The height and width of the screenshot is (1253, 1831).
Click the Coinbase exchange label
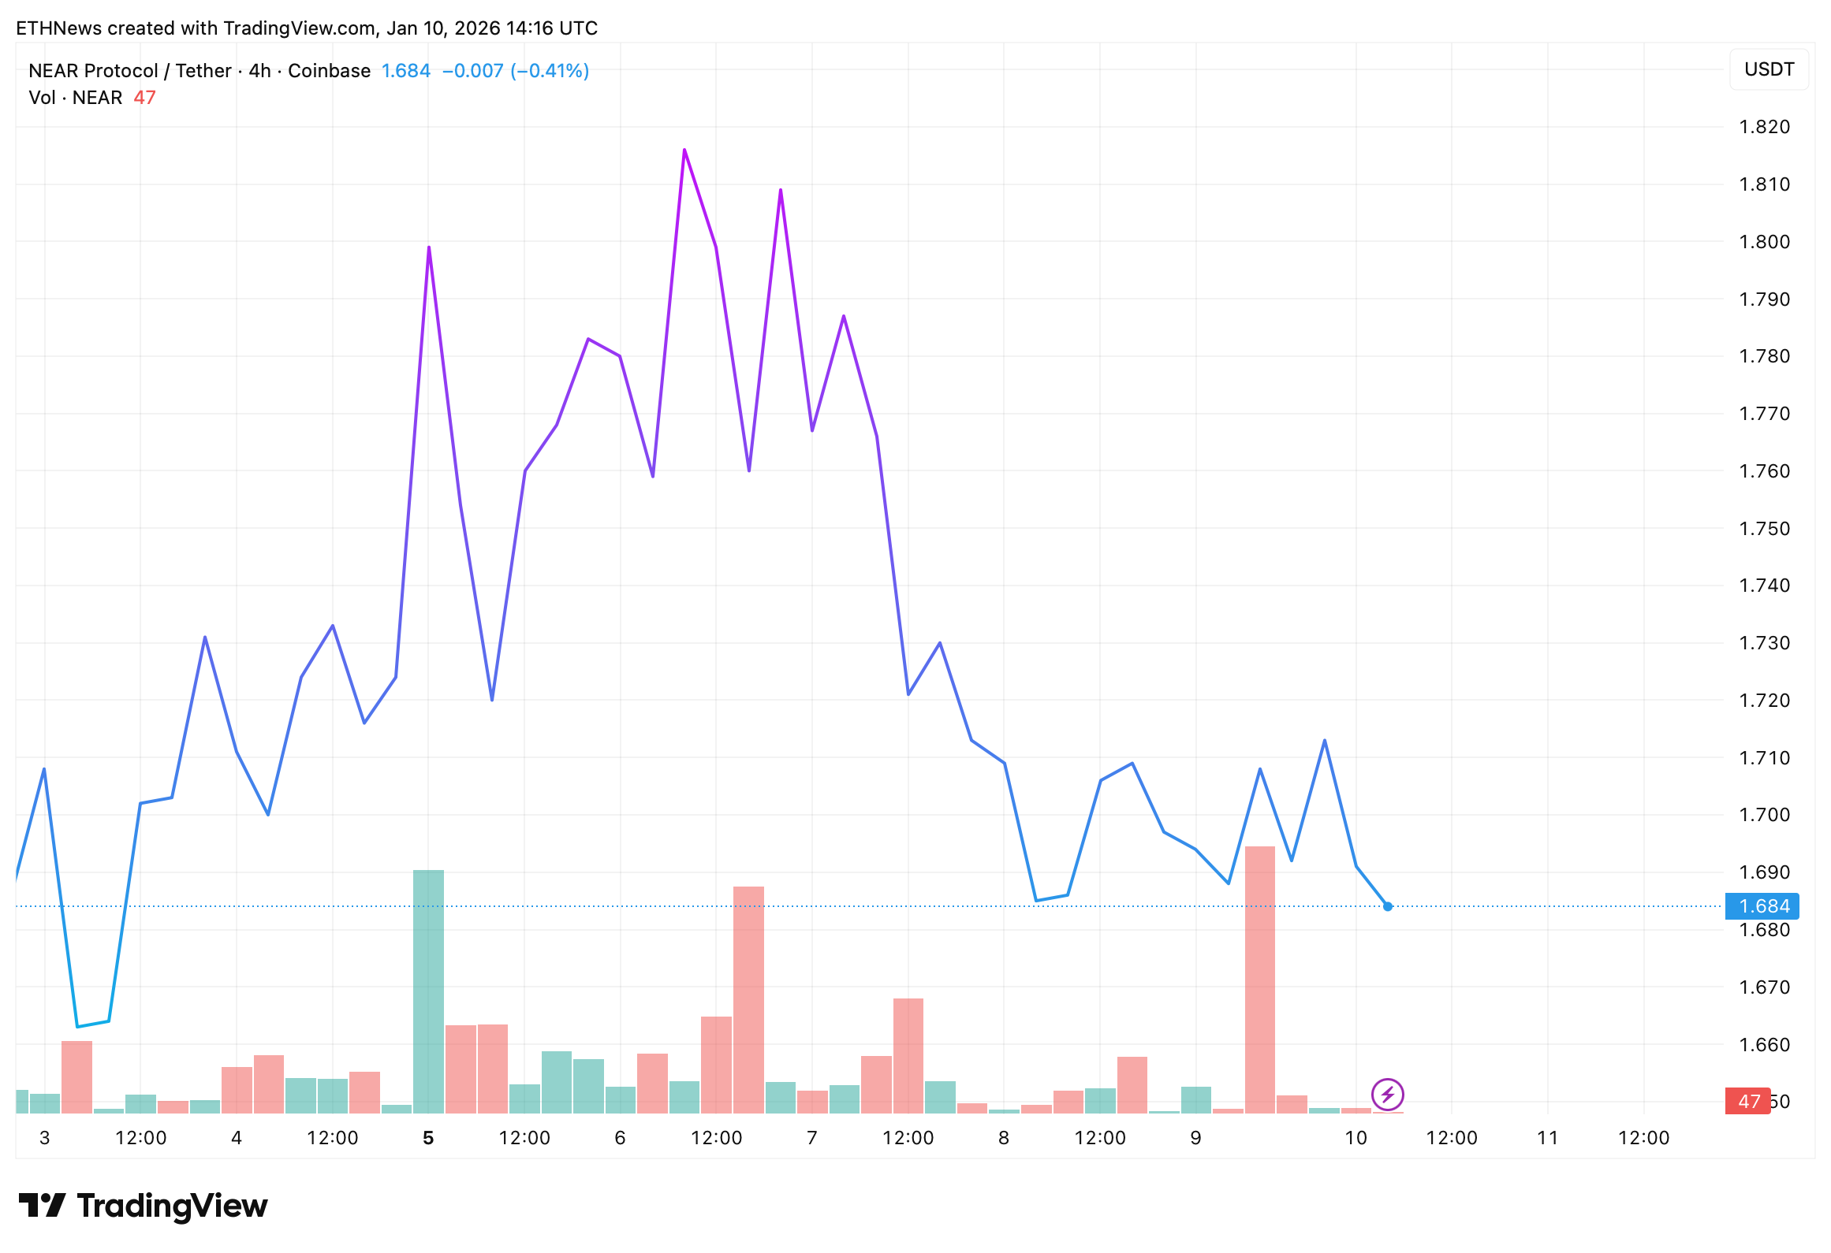point(329,71)
